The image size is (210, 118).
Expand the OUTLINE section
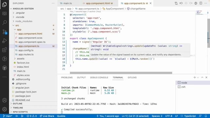(17, 104)
